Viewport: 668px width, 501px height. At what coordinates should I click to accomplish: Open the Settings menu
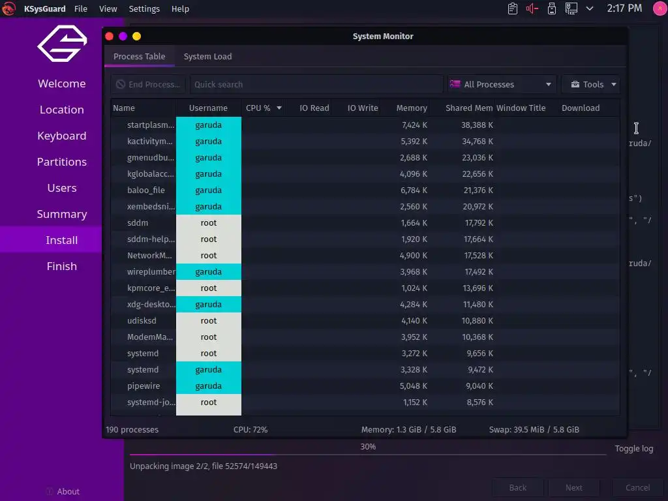(x=144, y=9)
